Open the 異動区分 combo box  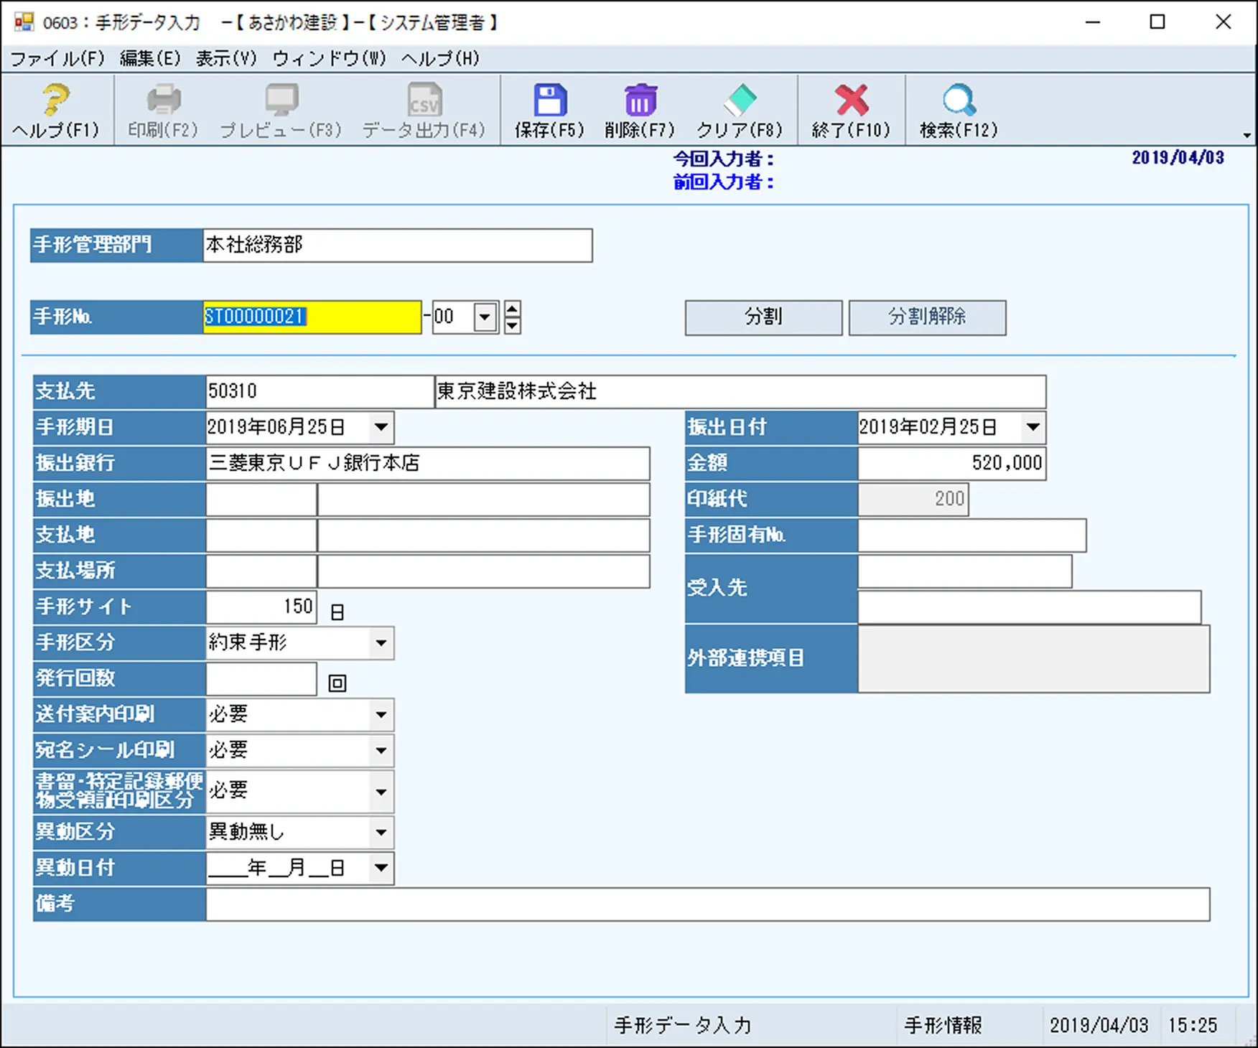[x=381, y=833]
